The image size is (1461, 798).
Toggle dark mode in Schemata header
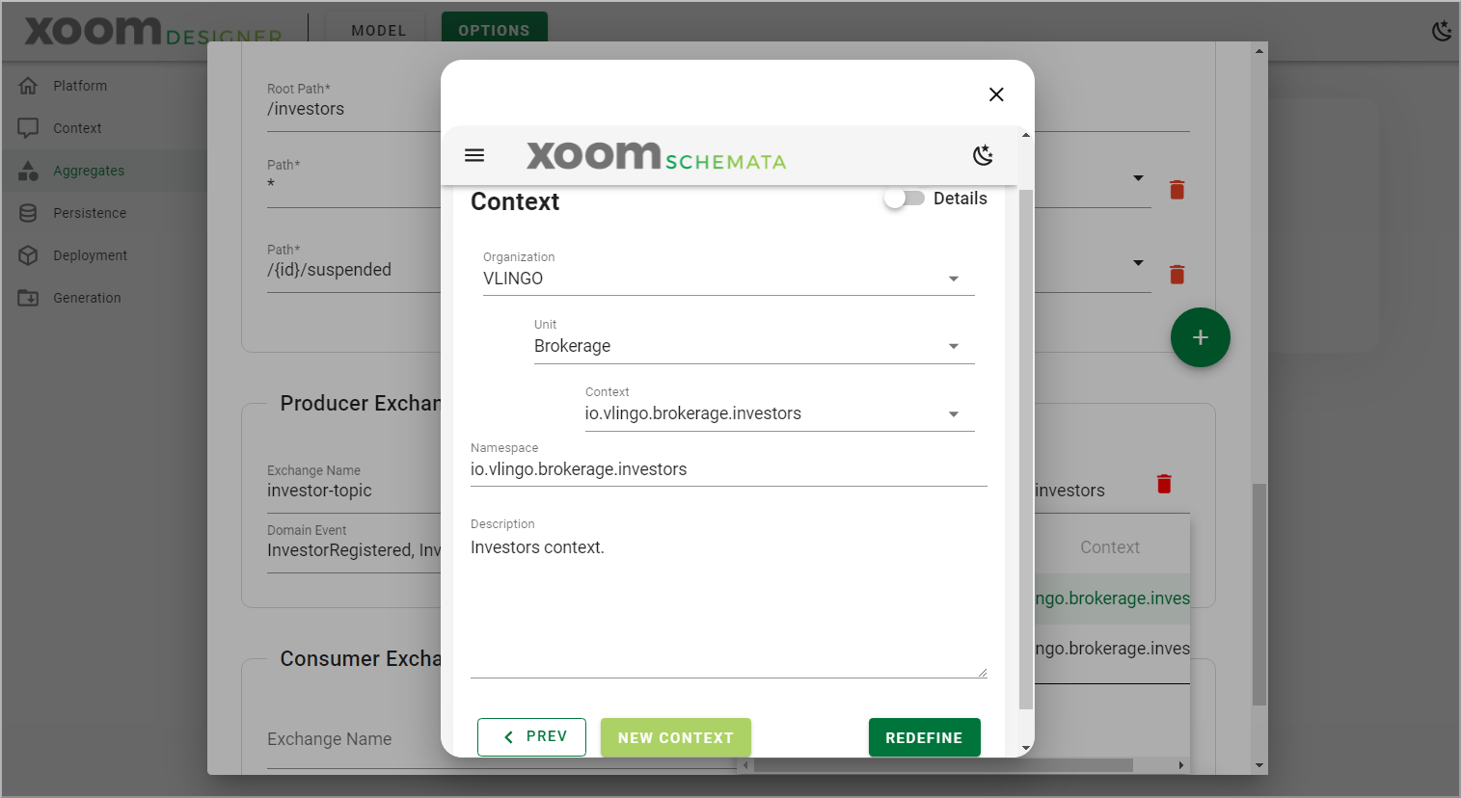coord(983,155)
